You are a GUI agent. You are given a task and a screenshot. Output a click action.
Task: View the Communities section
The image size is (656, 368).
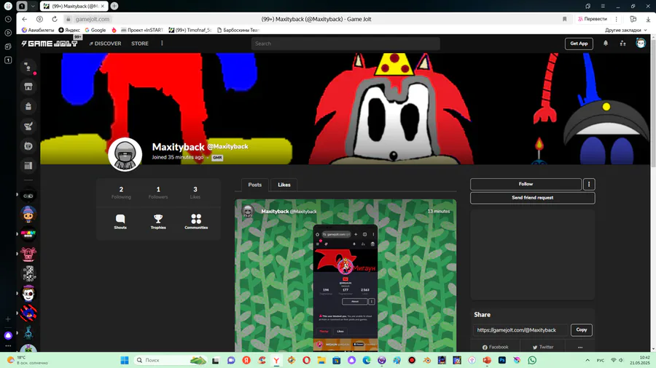196,222
